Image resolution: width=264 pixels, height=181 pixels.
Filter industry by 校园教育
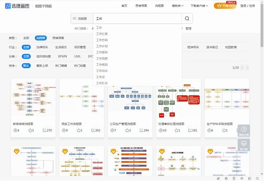pyautogui.click(x=231, y=47)
